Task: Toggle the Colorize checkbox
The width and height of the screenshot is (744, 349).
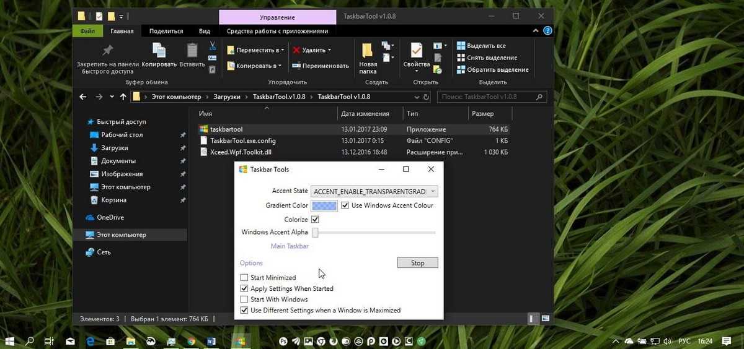Action: [x=315, y=219]
